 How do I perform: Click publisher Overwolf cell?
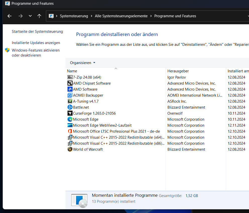pos(175,113)
